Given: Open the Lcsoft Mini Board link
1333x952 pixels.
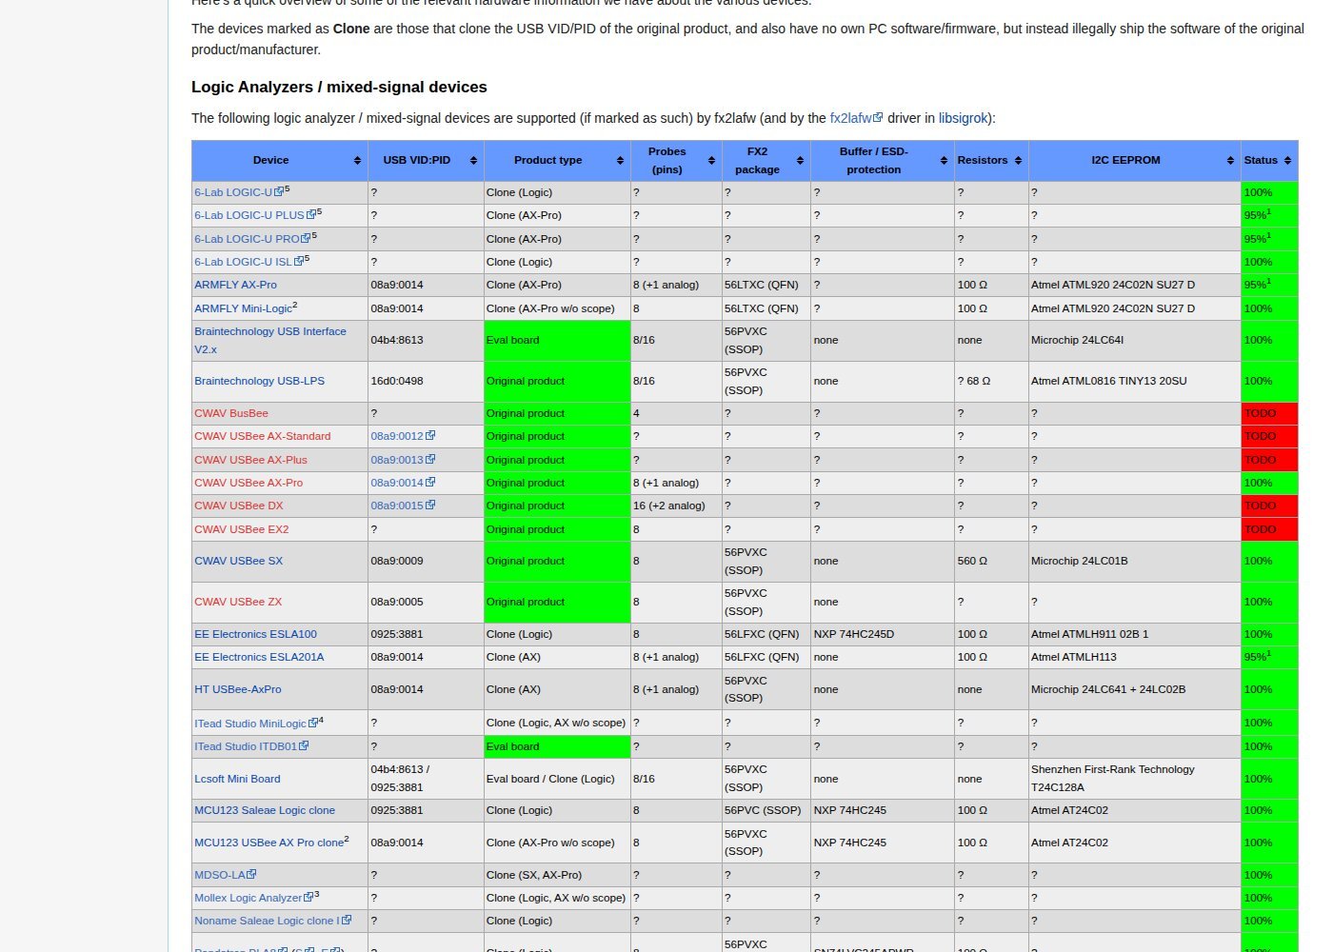Looking at the screenshot, I should click(x=237, y=779).
